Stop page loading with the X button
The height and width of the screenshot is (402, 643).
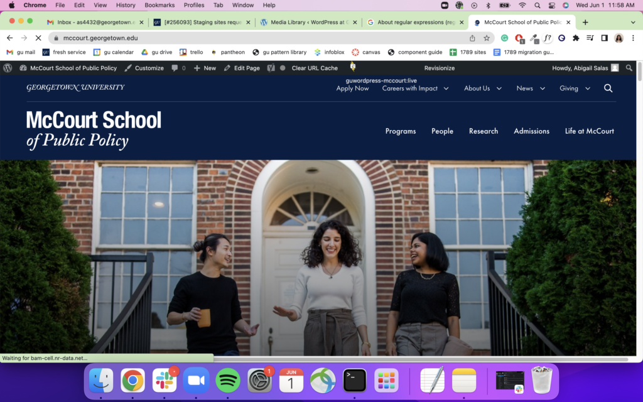[38, 38]
